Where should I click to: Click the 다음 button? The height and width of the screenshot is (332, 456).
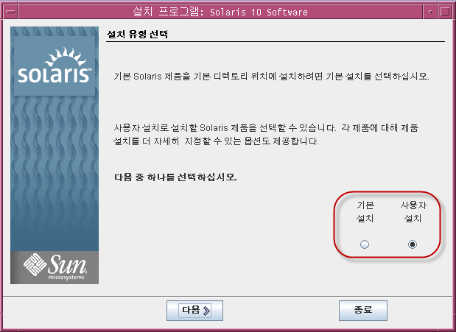pos(194,311)
